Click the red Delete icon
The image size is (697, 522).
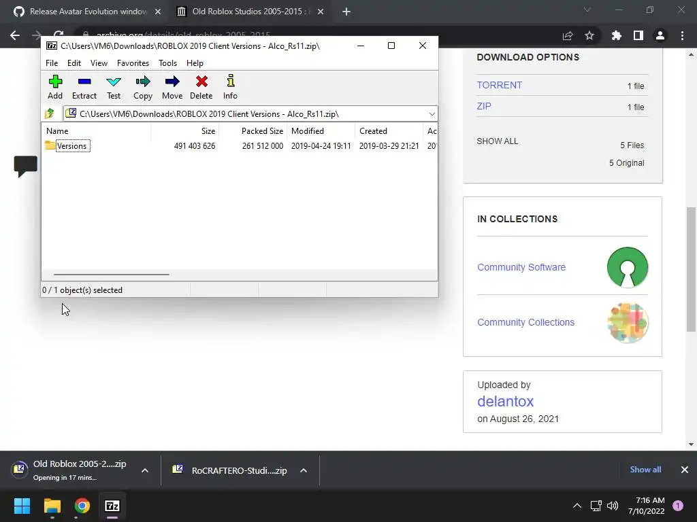pyautogui.click(x=201, y=87)
